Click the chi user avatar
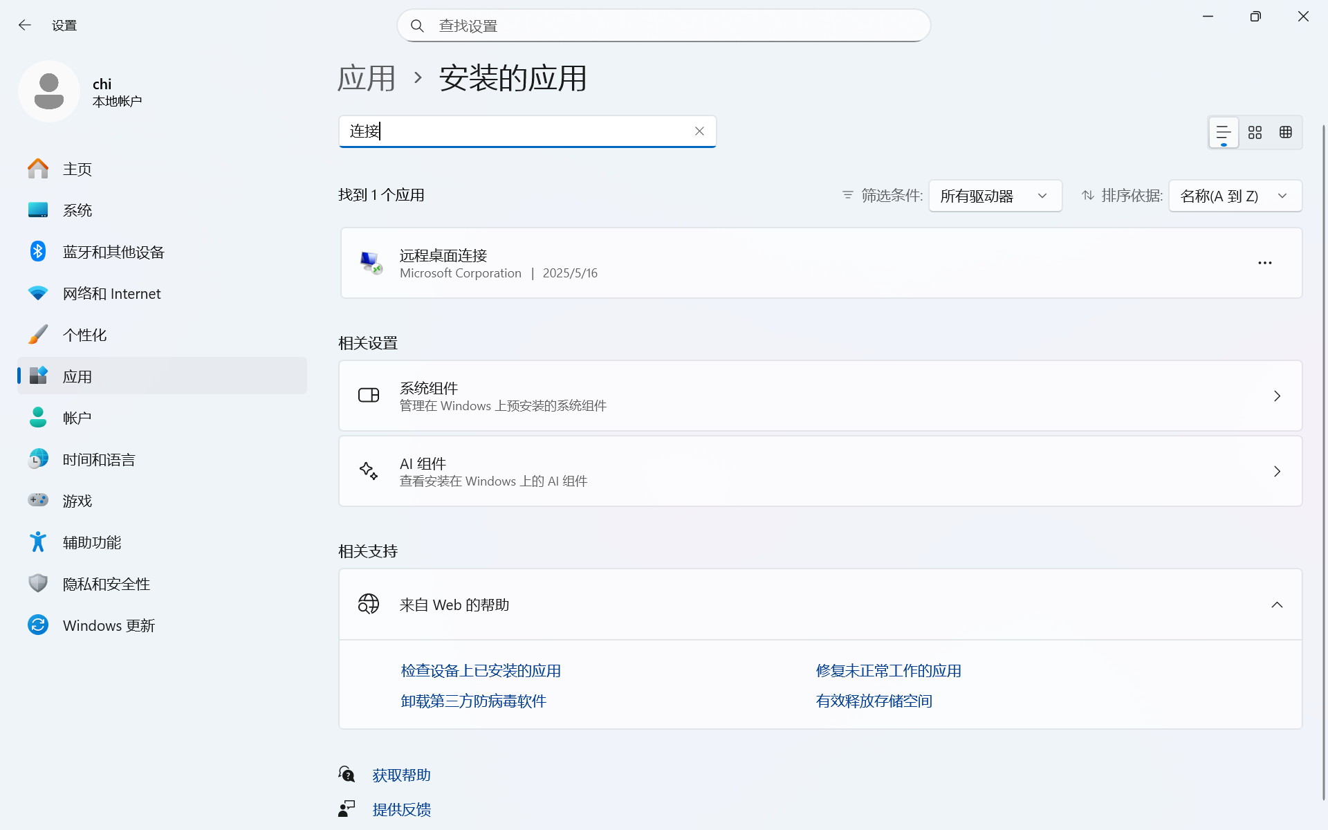Screen dimensions: 1328x830 (49, 91)
